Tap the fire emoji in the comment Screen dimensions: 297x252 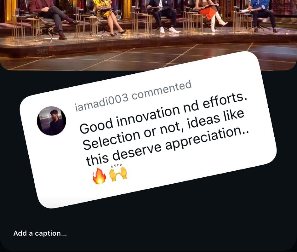[99, 175]
